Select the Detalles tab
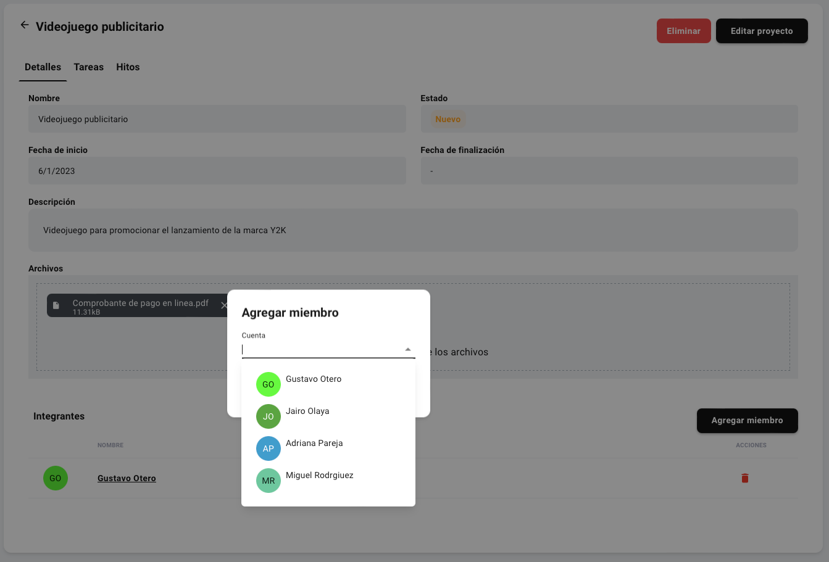Viewport: 829px width, 562px height. coord(43,67)
